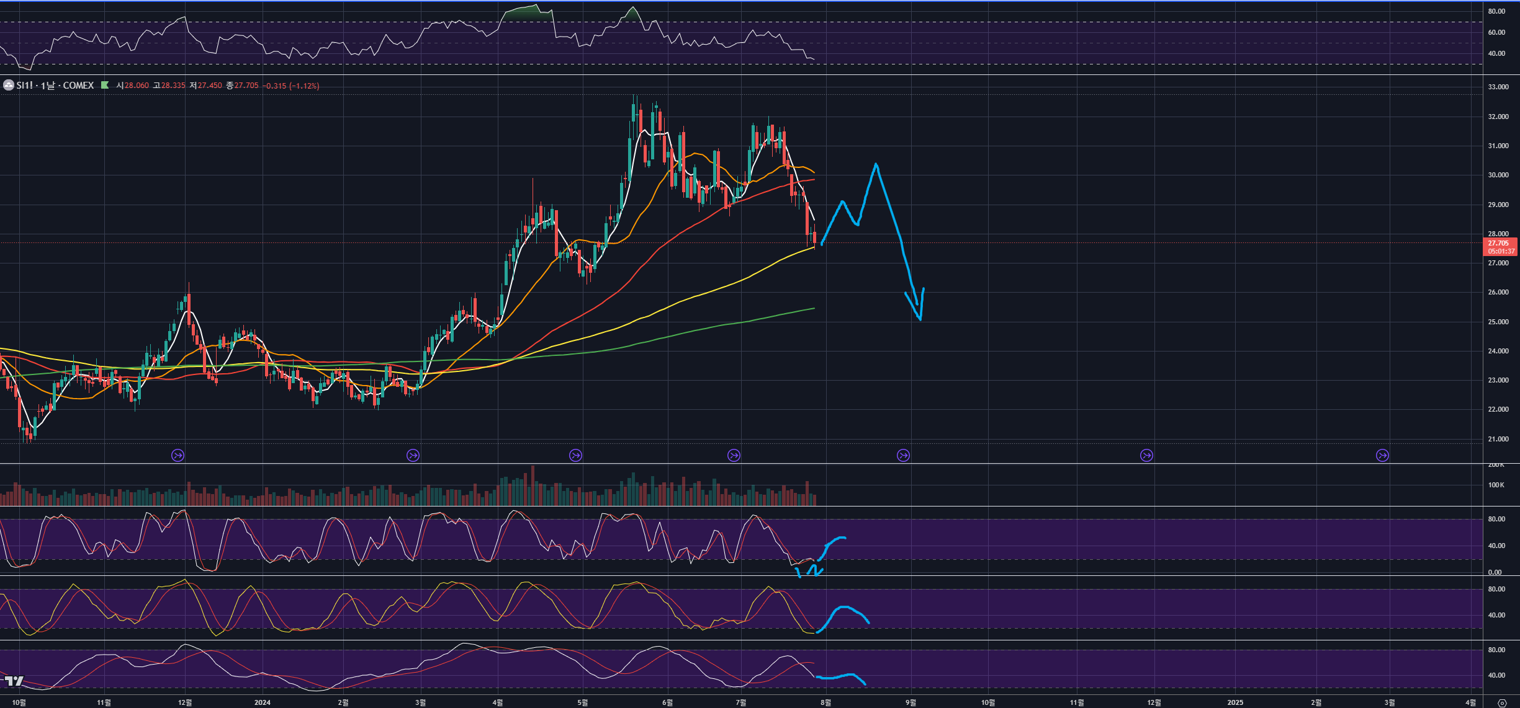
Task: Click the 0.00 stochastic scale label
Action: tap(1495, 572)
